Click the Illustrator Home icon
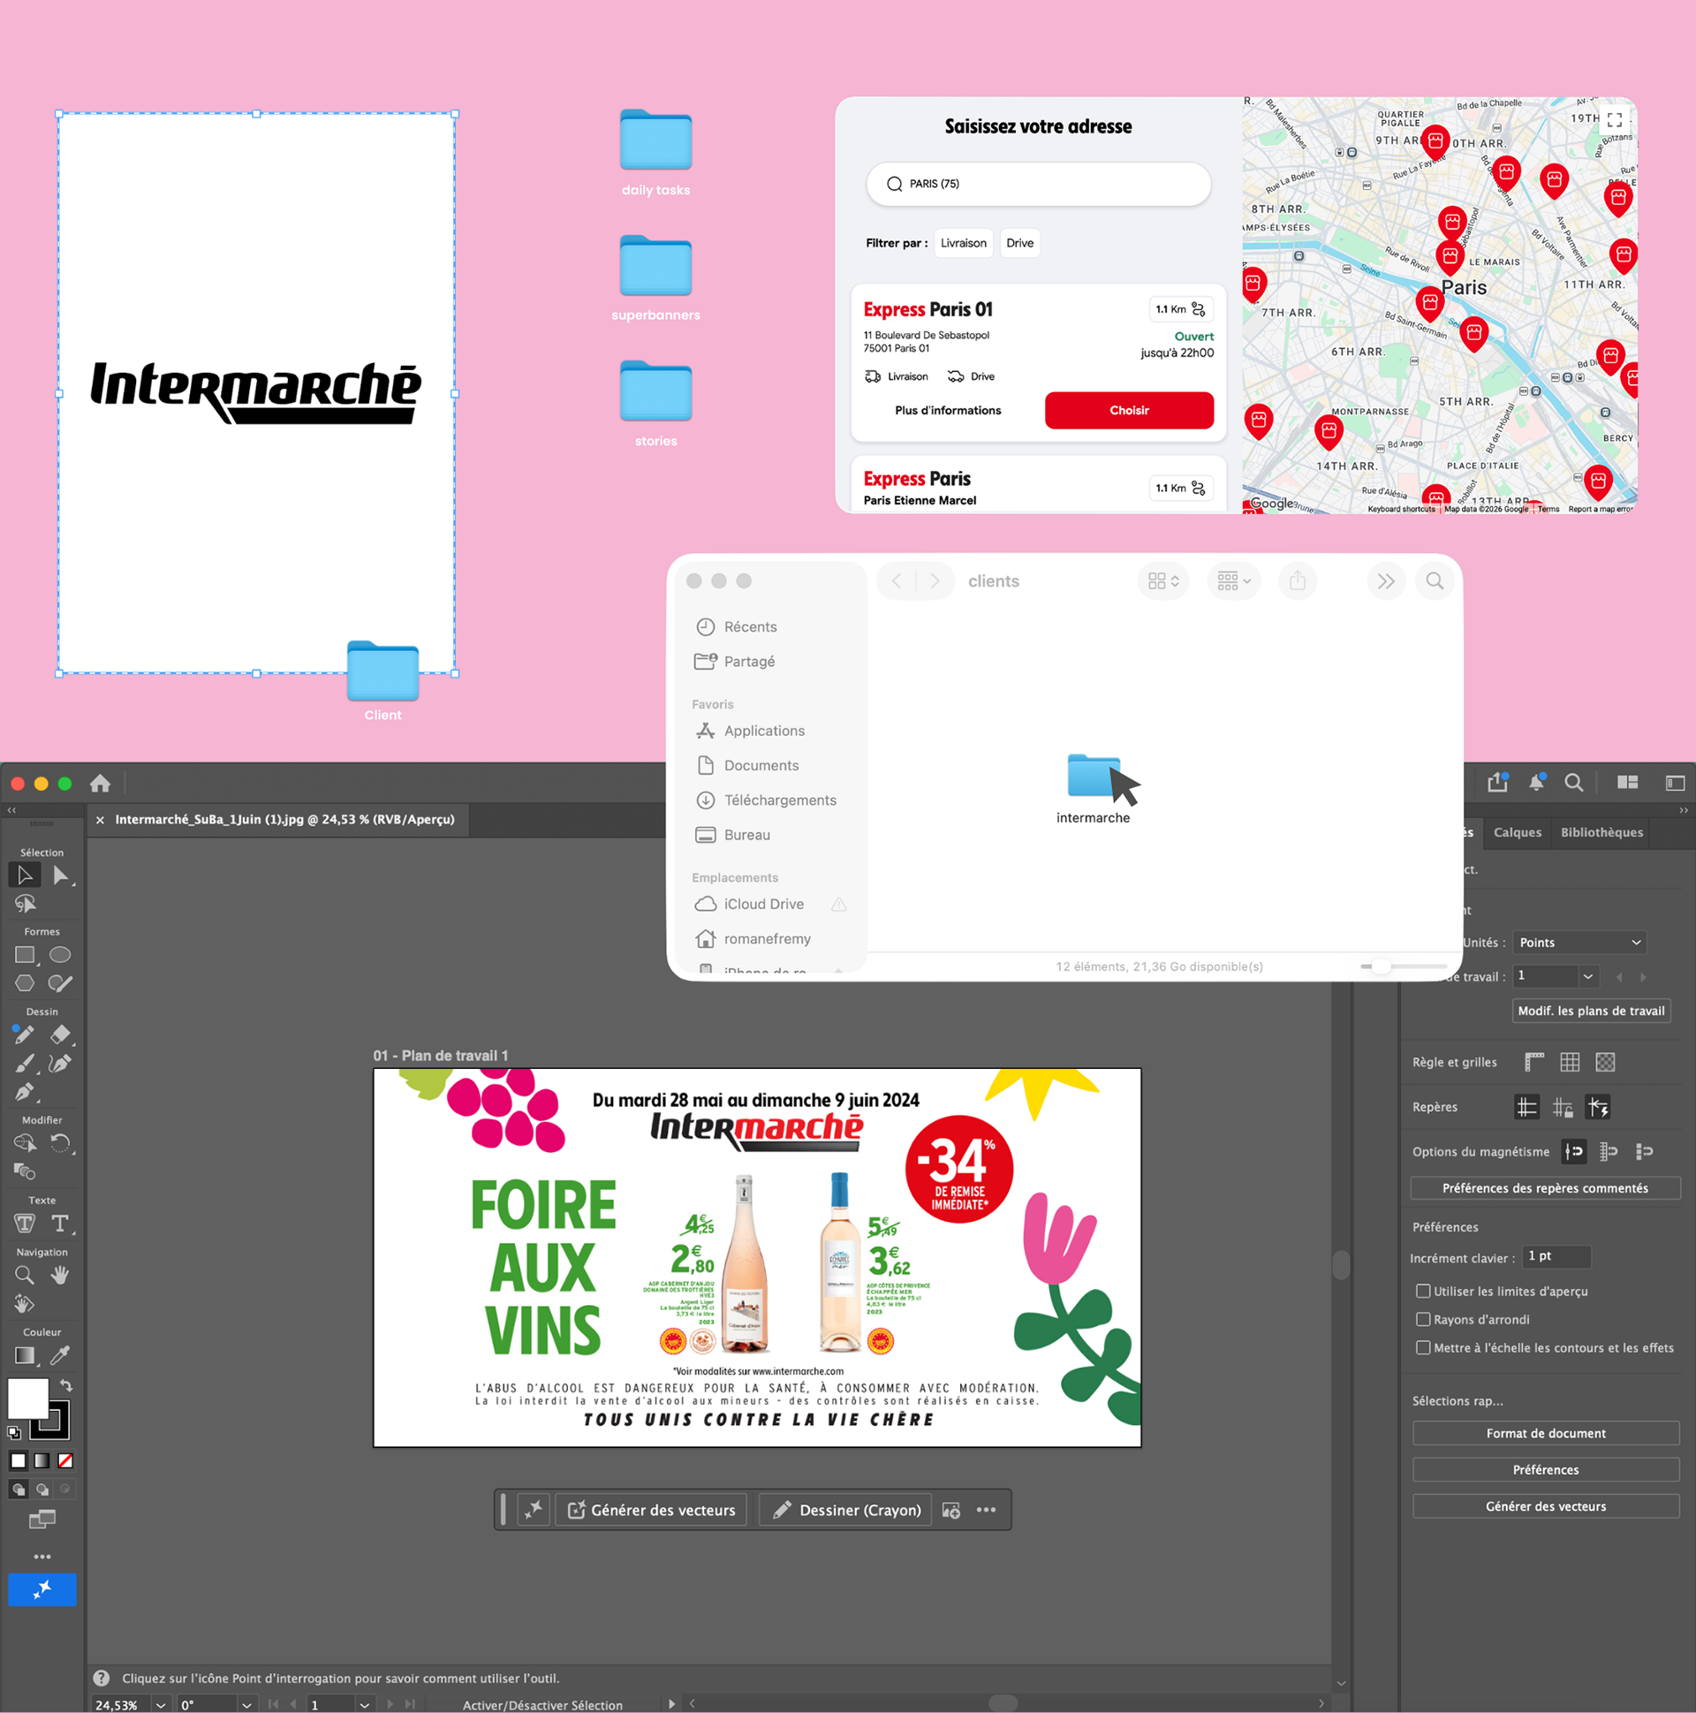The width and height of the screenshot is (1696, 1713). tap(100, 783)
